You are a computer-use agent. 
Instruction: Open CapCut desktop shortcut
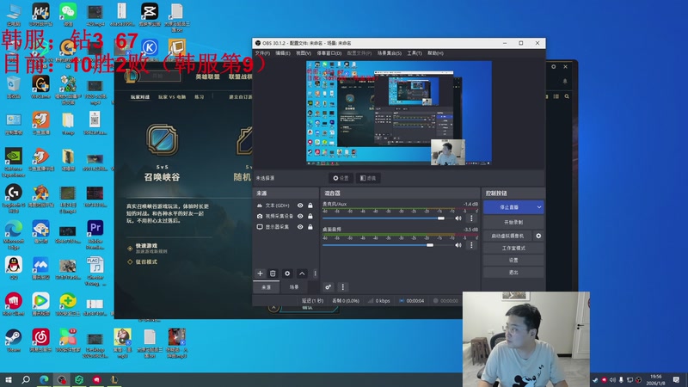click(150, 15)
